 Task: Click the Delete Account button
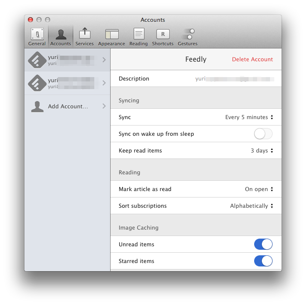point(252,59)
